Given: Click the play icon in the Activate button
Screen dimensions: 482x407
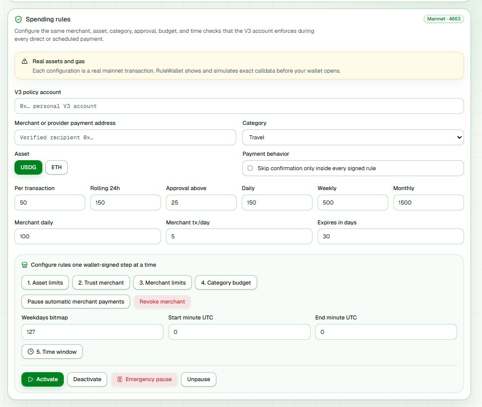Looking at the screenshot, I should (30, 379).
